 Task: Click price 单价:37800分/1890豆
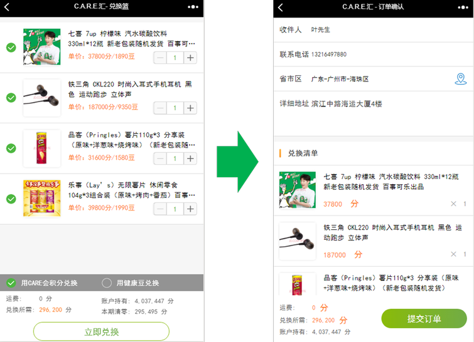click(102, 56)
